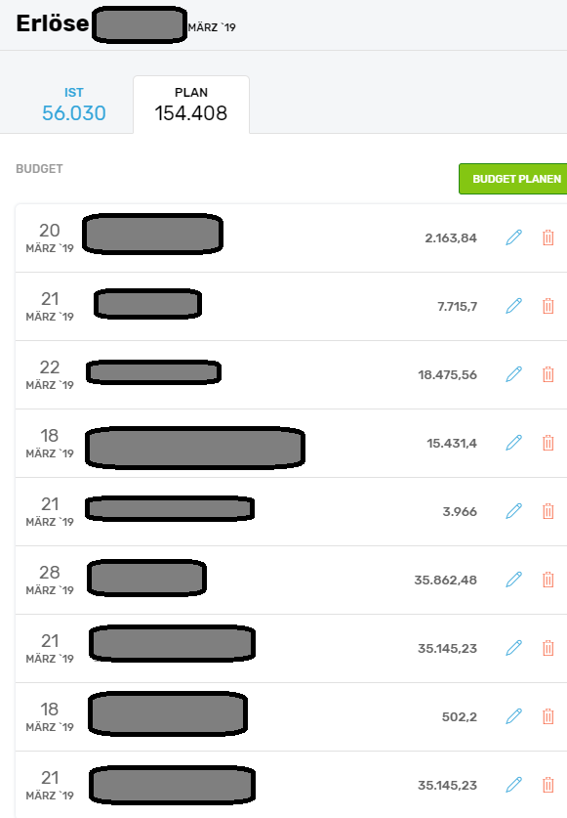Edit the 2.163,84 budget entry
567x818 pixels.
tap(514, 237)
